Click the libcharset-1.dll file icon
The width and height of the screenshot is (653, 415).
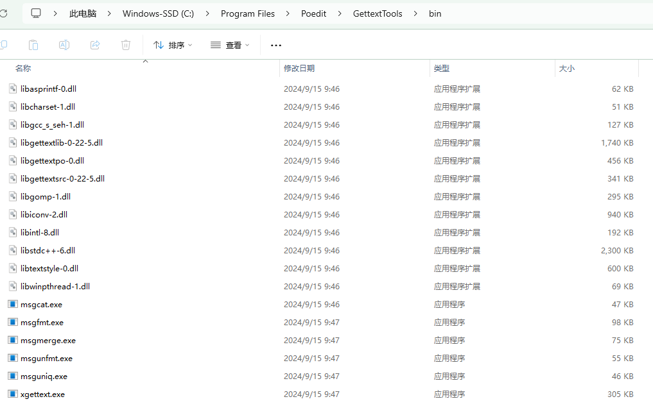13,106
